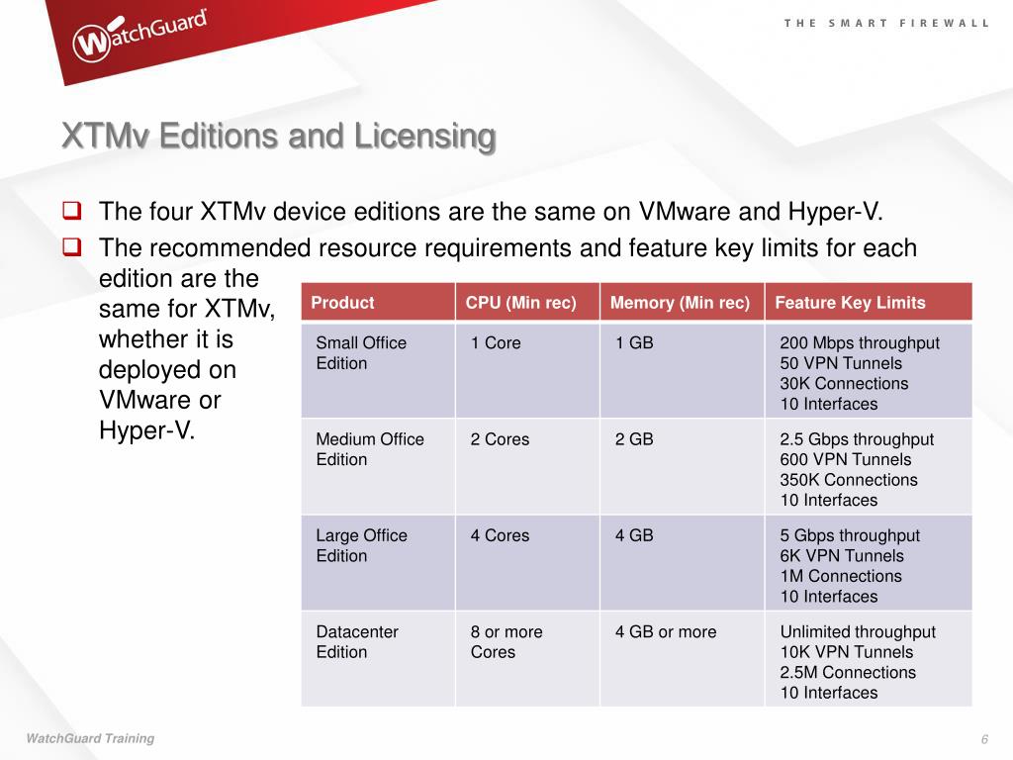This screenshot has width=1013, height=760.
Task: Click '10K VPN Tunnels' text
Action: tap(847, 652)
